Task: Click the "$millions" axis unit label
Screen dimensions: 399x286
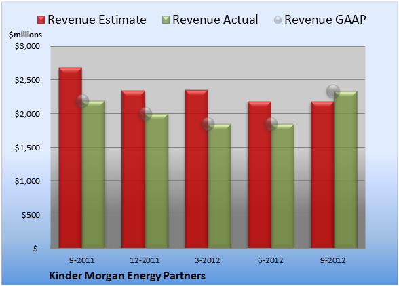Action: coord(26,35)
